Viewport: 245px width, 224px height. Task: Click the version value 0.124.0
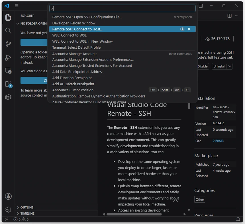[x=218, y=123]
